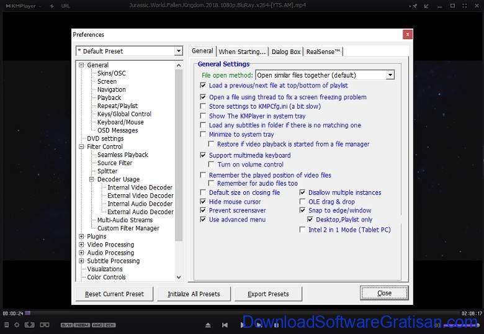484x334 pixels.
Task: Click Reset Current Preset button
Action: tap(115, 294)
